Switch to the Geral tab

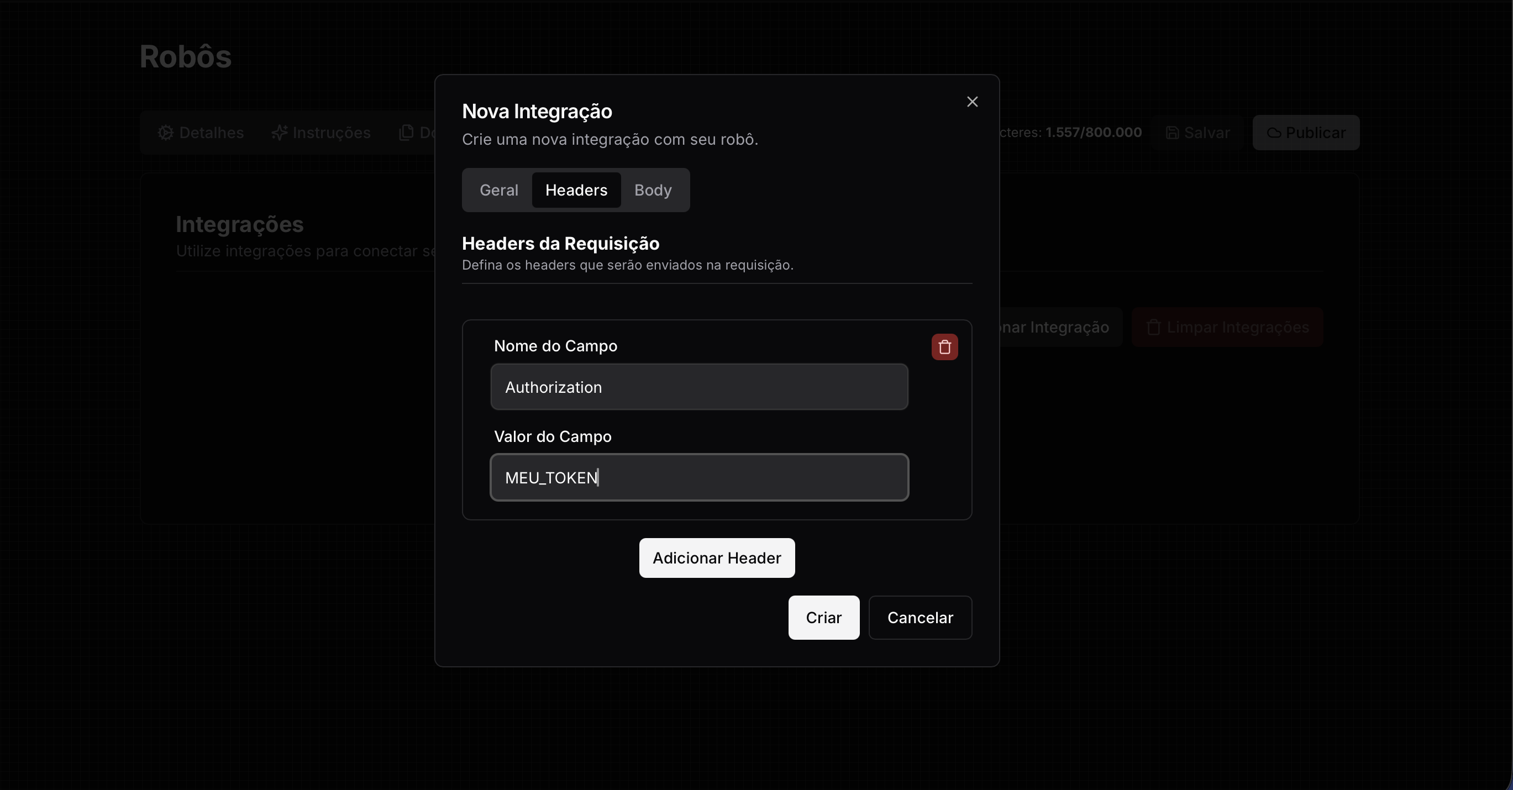pos(498,189)
